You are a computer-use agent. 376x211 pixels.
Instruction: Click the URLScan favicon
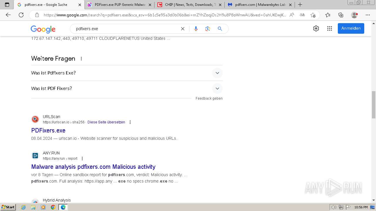[x=35, y=119]
